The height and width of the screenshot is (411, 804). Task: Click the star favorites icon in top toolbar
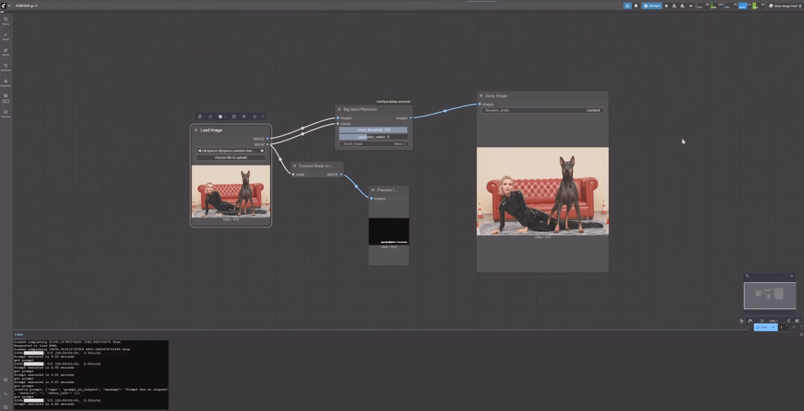[667, 6]
